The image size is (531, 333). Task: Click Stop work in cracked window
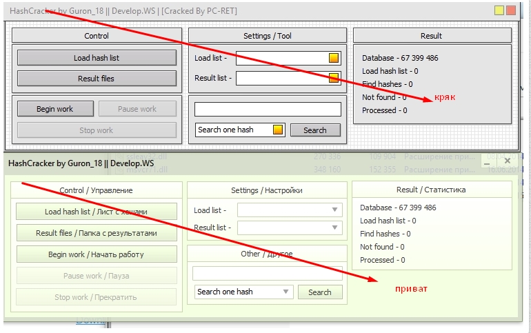(x=97, y=130)
